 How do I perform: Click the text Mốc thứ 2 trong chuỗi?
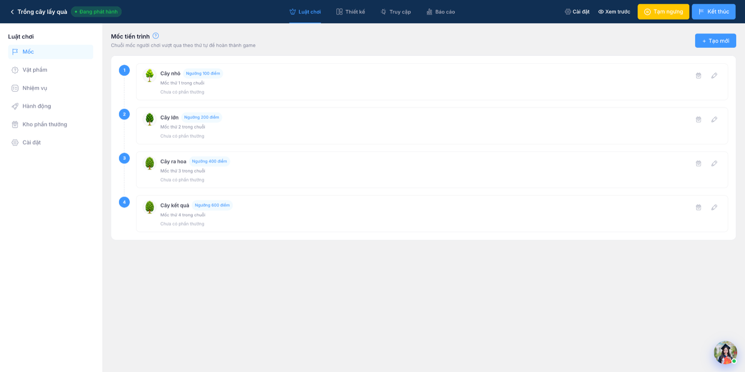click(x=183, y=127)
